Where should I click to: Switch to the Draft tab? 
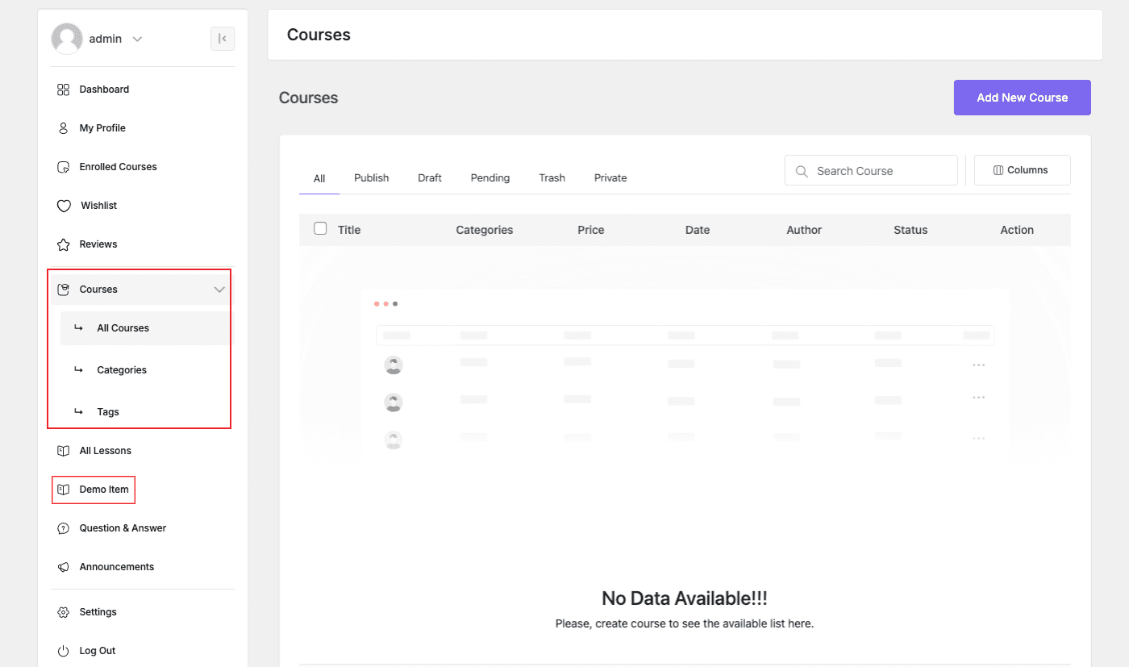tap(430, 177)
